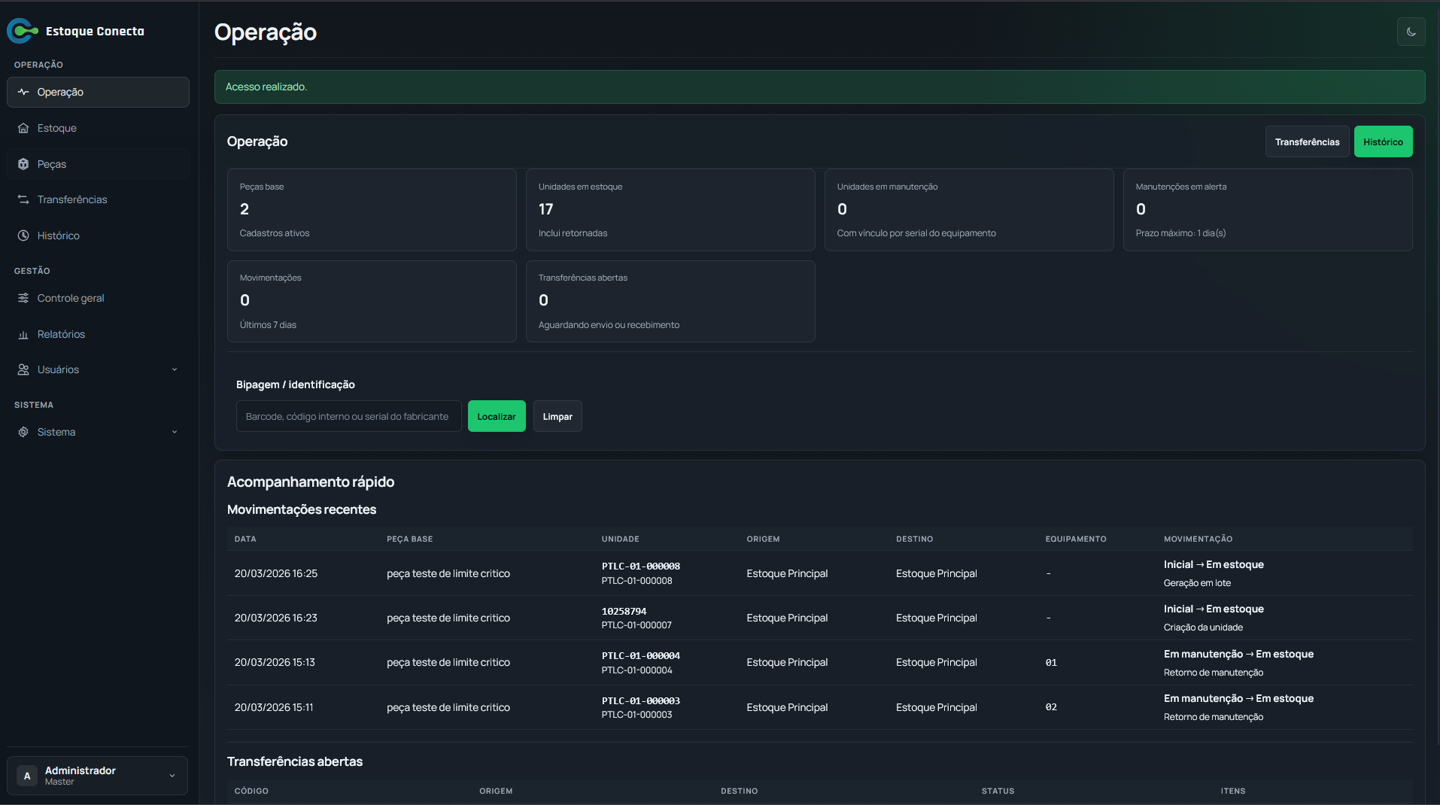Open Histórico in the sidebar
Image resolution: width=1440 pixels, height=805 pixels.
point(98,235)
